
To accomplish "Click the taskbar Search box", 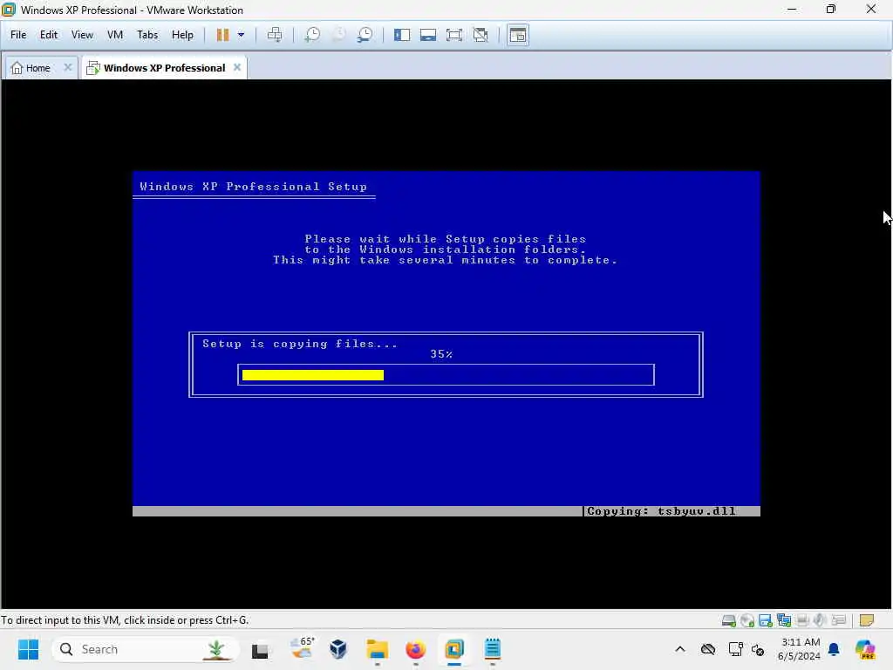I will point(146,649).
